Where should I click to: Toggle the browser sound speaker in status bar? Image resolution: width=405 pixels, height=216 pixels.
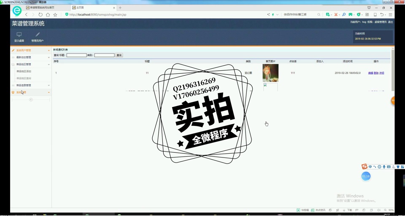point(379,210)
